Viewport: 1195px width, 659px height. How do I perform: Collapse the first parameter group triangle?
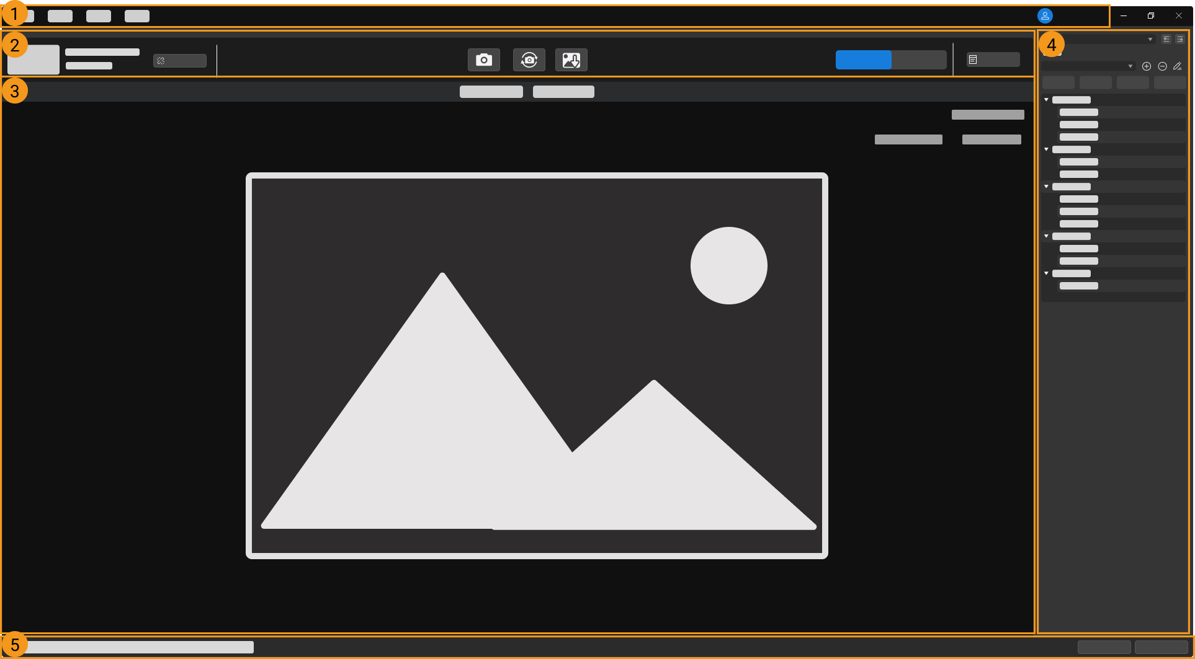(x=1046, y=99)
